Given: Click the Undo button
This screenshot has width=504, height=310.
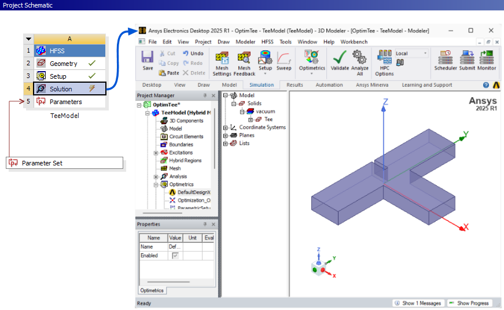Looking at the screenshot, I should pyautogui.click(x=193, y=53).
